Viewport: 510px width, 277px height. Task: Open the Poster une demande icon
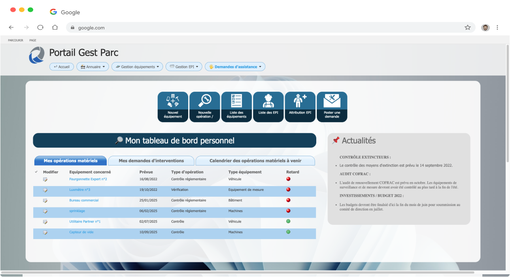[332, 107]
